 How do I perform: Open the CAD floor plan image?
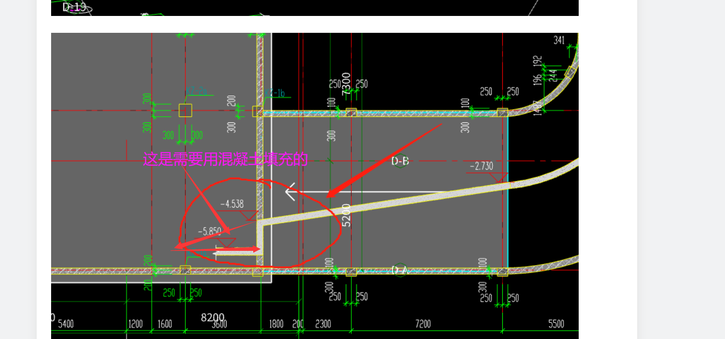click(315, 186)
